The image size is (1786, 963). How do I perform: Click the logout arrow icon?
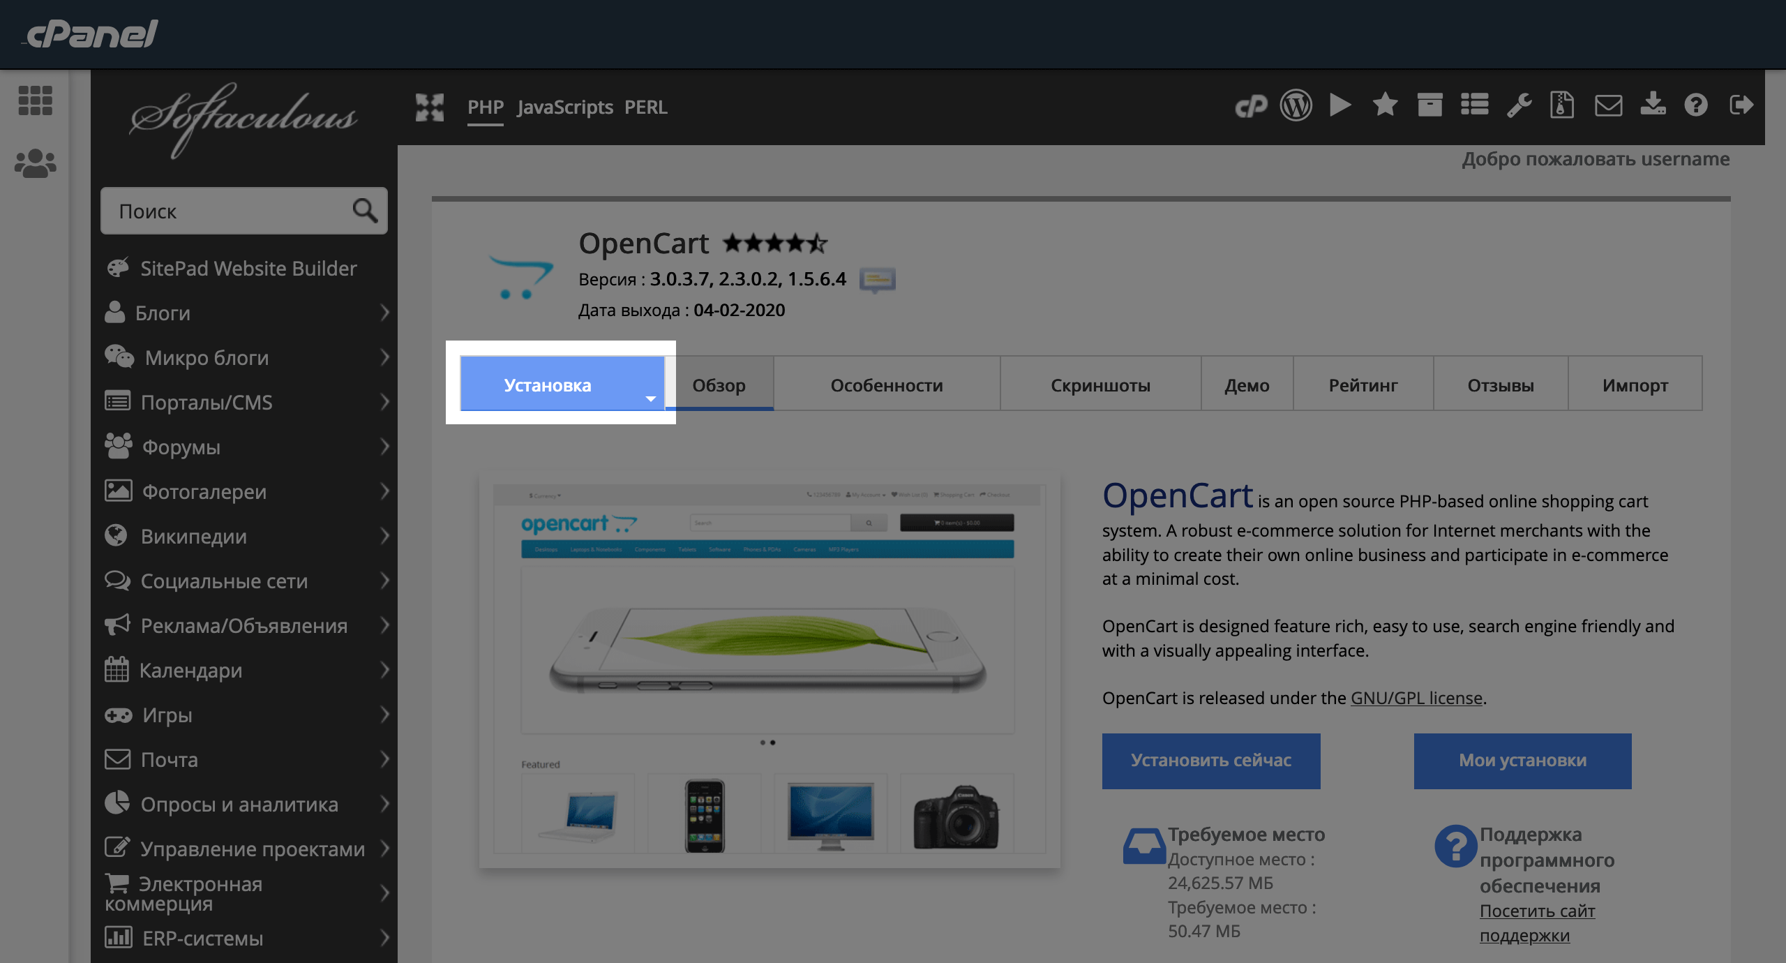pos(1741,105)
